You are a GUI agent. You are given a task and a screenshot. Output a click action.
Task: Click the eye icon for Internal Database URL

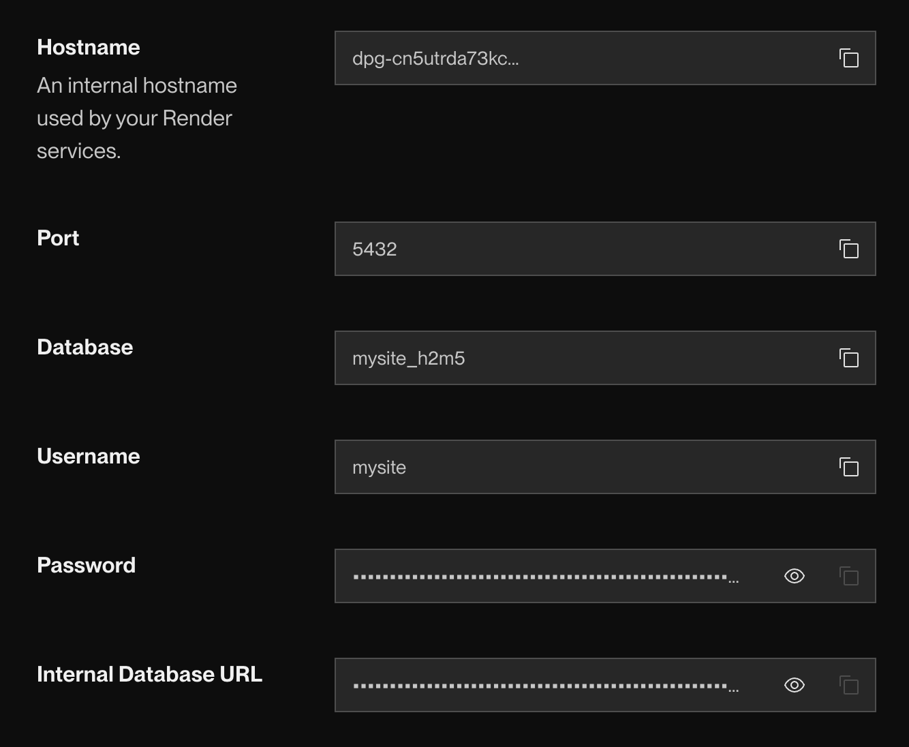click(x=794, y=685)
